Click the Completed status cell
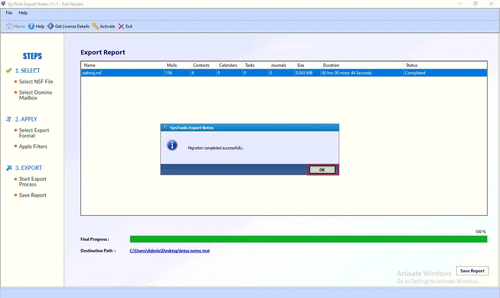 click(x=445, y=73)
